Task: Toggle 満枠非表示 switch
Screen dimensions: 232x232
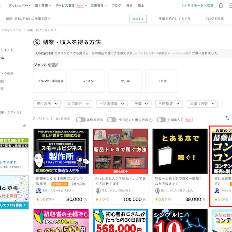Action: pyautogui.click(x=81, y=120)
